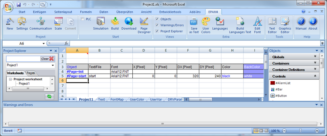Screen dimensions: 327x136
Task: Open the Einfügen ribbon tab
Action: pos(39,12)
